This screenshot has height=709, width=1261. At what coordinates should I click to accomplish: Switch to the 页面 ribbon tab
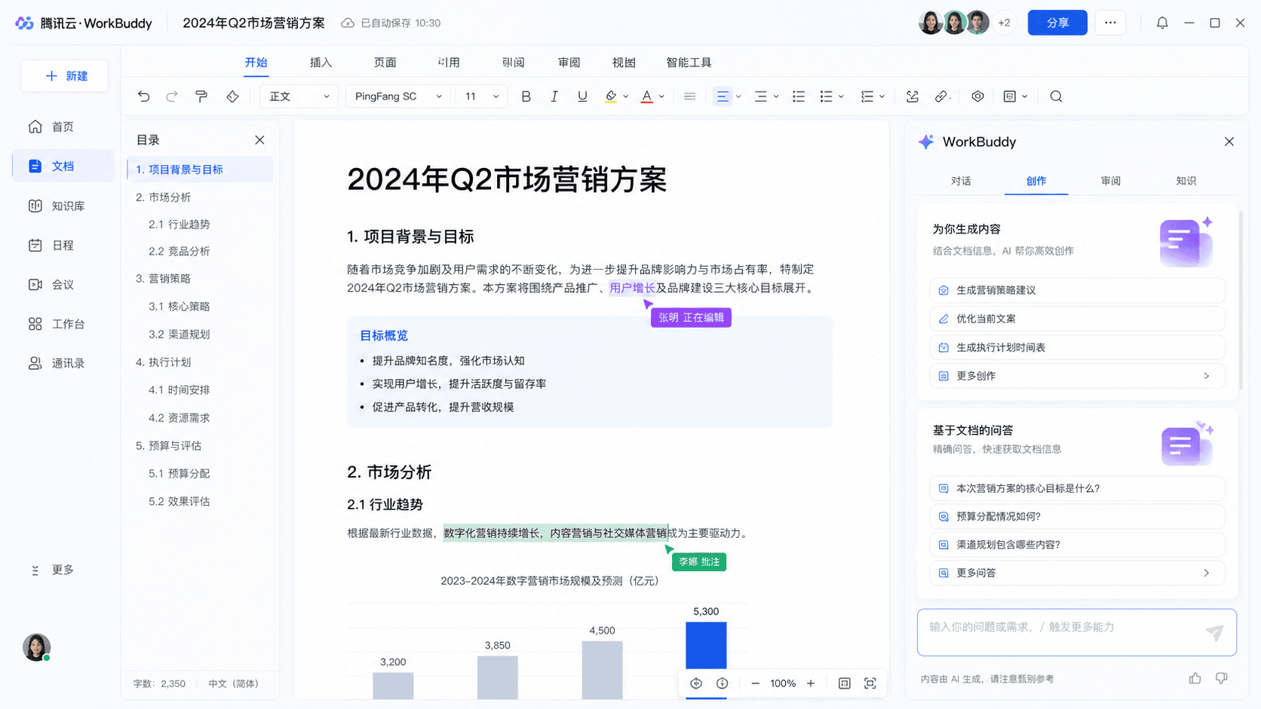pyautogui.click(x=385, y=63)
